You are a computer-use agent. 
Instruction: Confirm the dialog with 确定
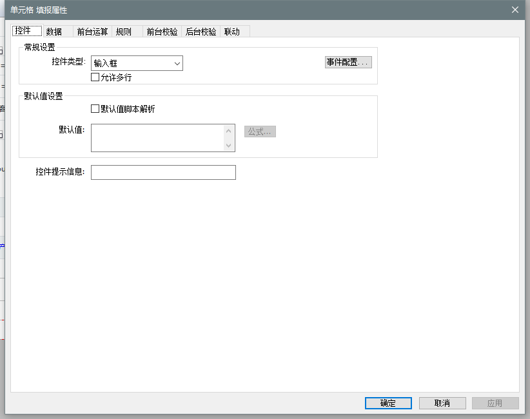tap(388, 403)
